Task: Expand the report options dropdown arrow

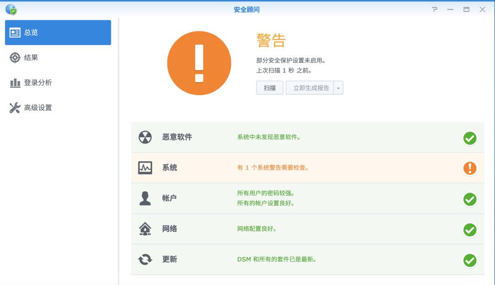Action: [x=338, y=88]
